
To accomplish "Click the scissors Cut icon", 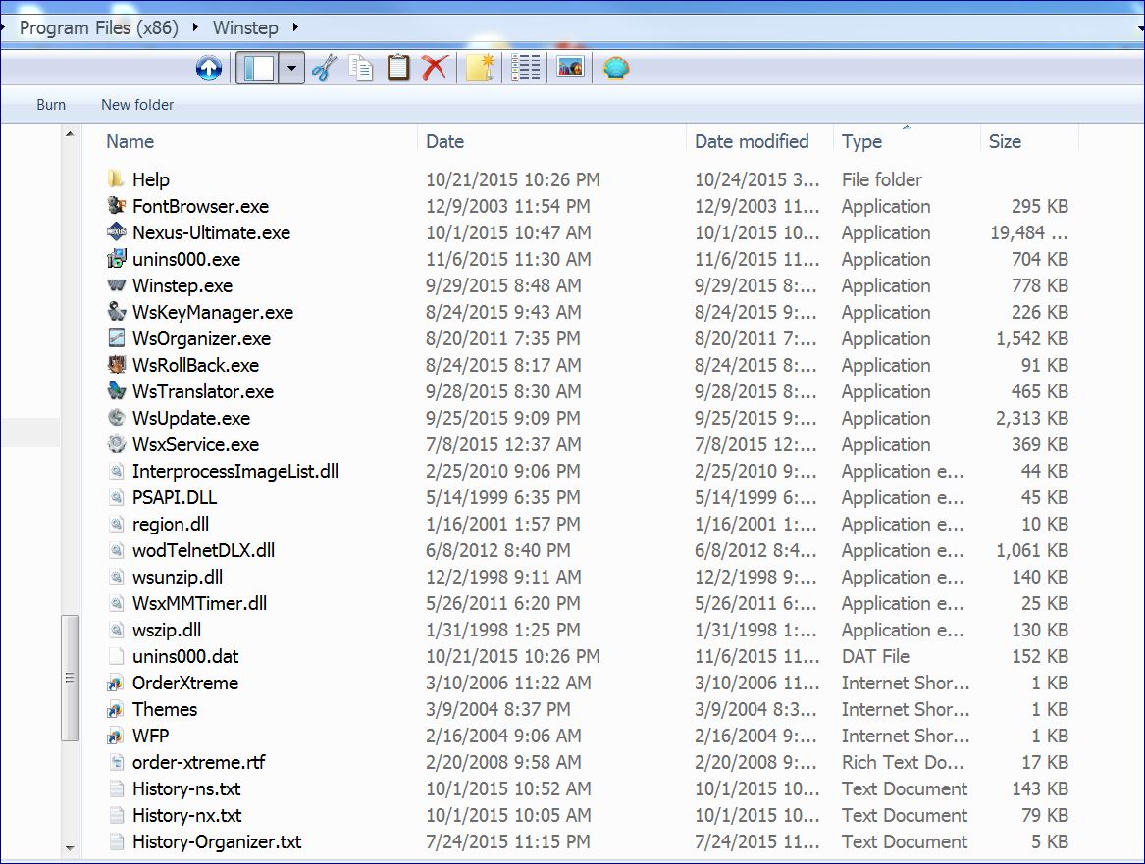I will coord(323,69).
